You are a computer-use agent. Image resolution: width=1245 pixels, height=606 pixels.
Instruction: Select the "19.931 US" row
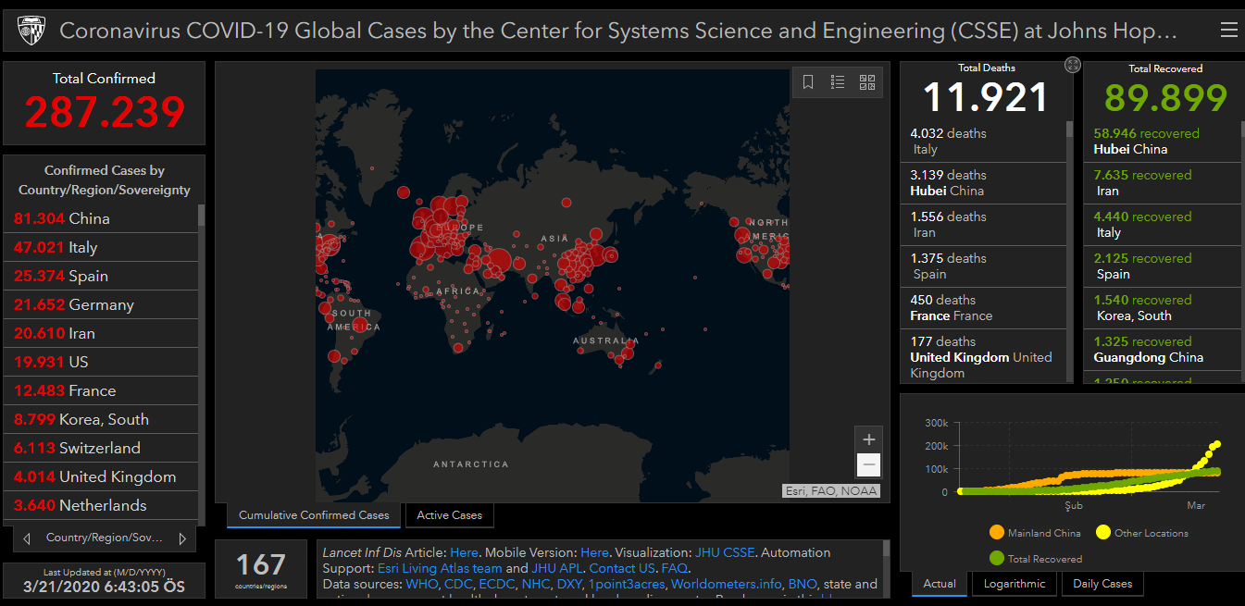pyautogui.click(x=101, y=363)
